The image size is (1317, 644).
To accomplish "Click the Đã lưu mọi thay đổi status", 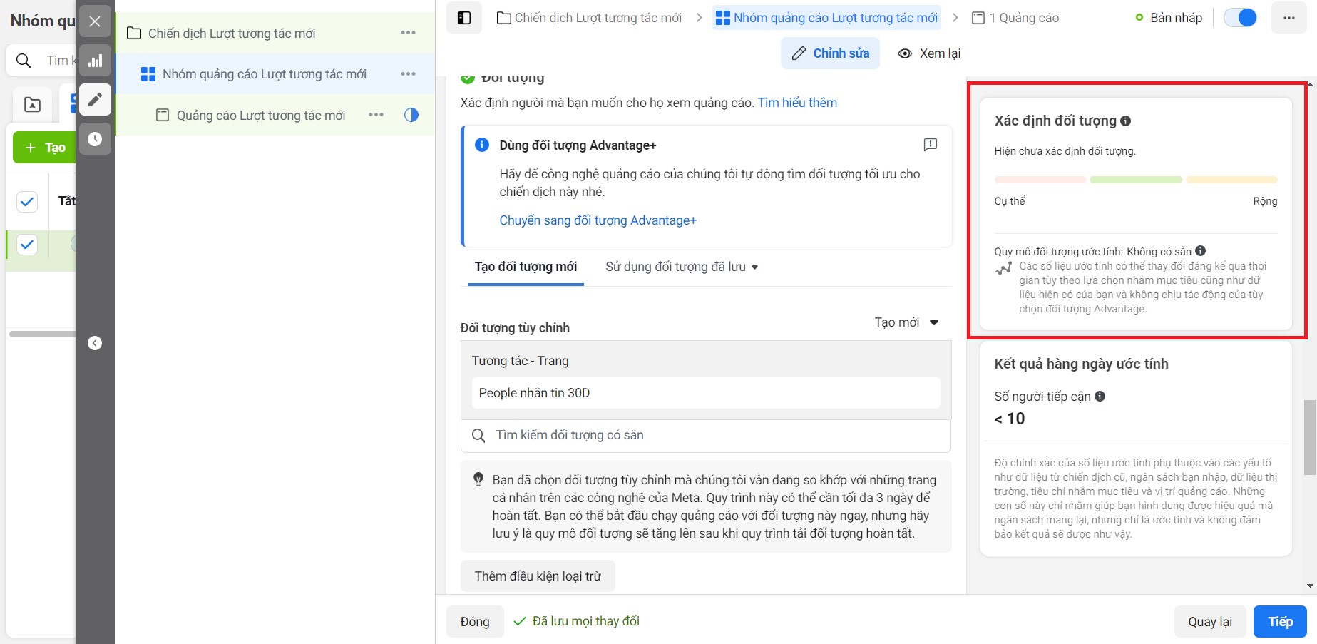I will coord(576,621).
